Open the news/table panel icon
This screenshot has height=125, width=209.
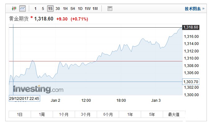click(x=110, y=8)
